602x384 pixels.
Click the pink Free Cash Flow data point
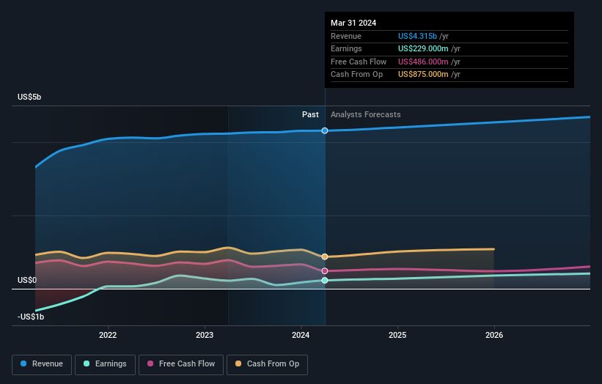tap(325, 271)
